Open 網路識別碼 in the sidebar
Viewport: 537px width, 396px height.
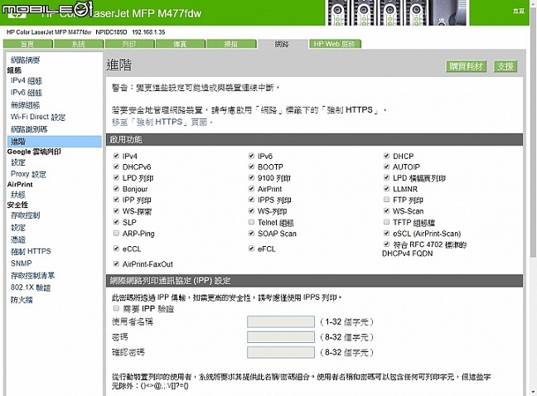pyautogui.click(x=29, y=129)
